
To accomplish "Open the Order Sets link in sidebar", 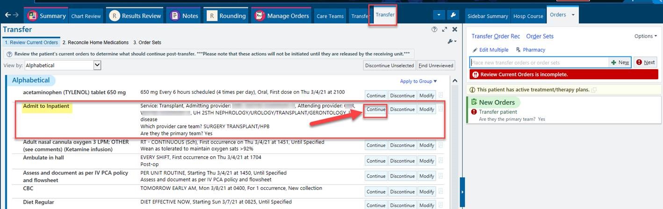I will pos(540,36).
